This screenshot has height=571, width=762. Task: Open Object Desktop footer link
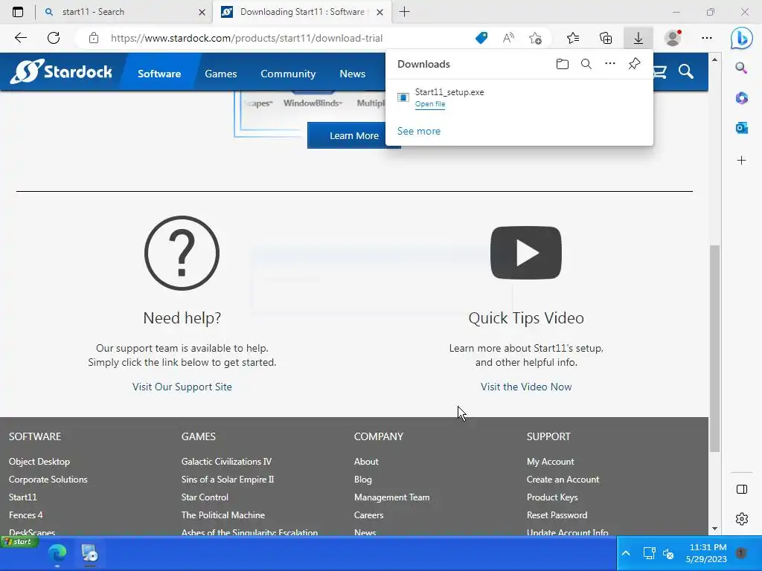point(39,462)
